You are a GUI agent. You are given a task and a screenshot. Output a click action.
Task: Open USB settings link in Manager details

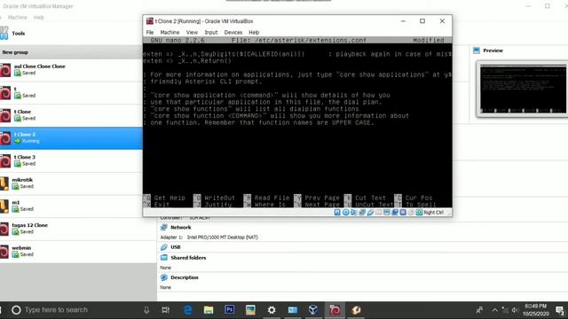click(176, 247)
